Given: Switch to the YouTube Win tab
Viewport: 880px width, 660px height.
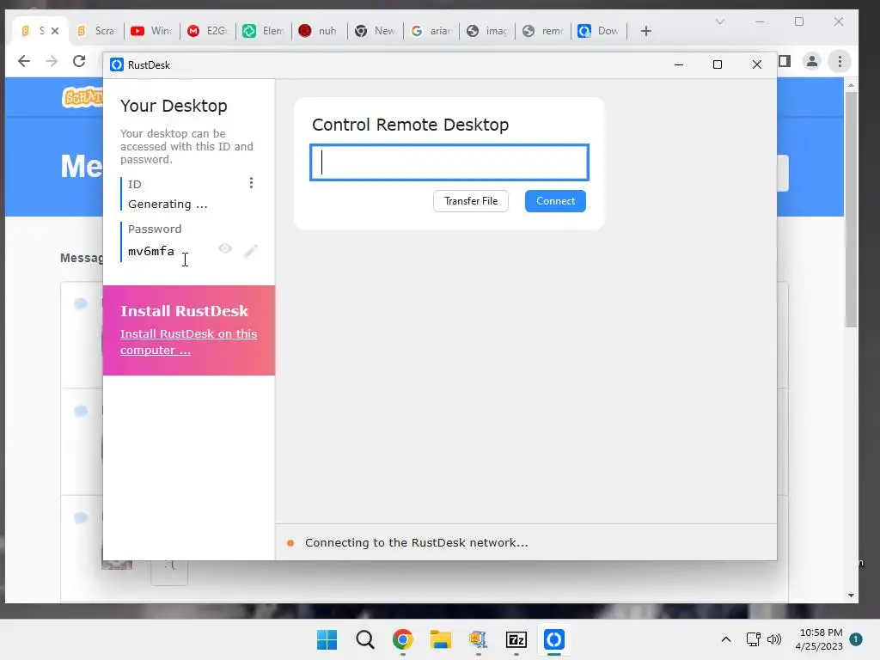Looking at the screenshot, I should tap(151, 31).
